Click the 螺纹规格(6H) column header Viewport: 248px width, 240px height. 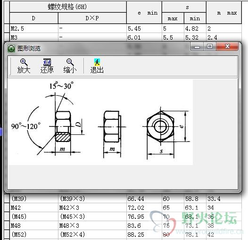point(68,7)
